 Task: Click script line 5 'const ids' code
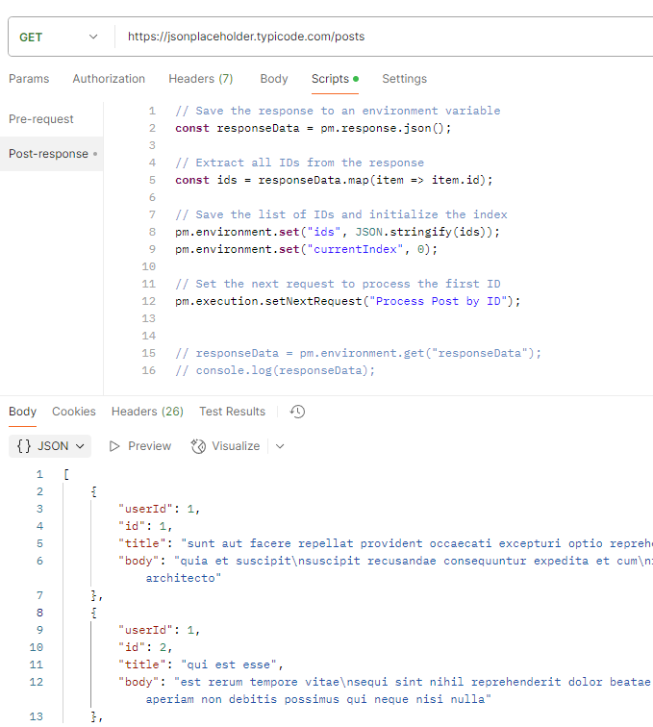(x=334, y=180)
